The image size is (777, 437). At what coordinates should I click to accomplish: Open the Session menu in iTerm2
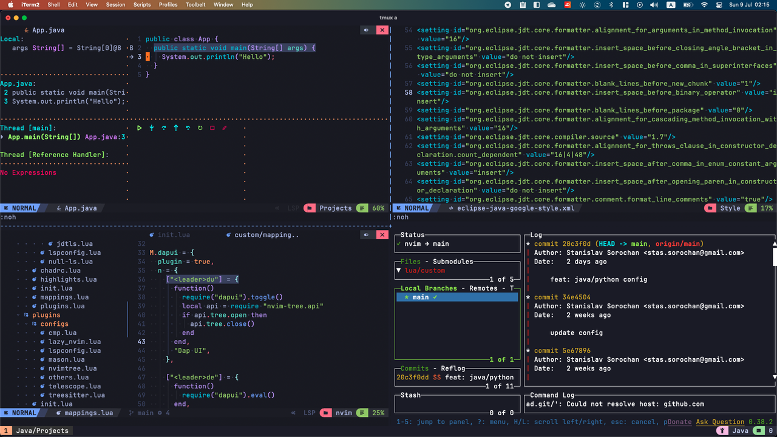(x=115, y=4)
